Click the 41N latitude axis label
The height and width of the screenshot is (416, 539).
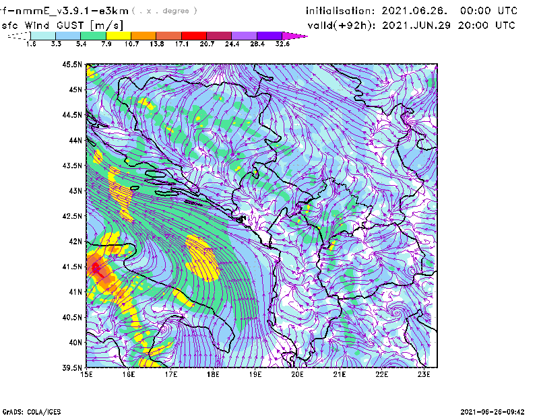pos(75,292)
